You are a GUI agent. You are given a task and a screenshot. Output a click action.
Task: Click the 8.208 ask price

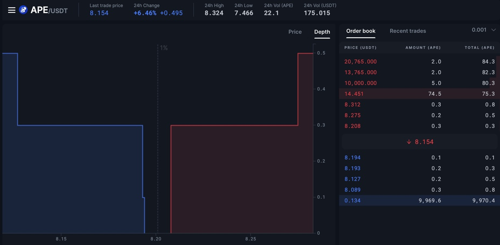[353, 126]
